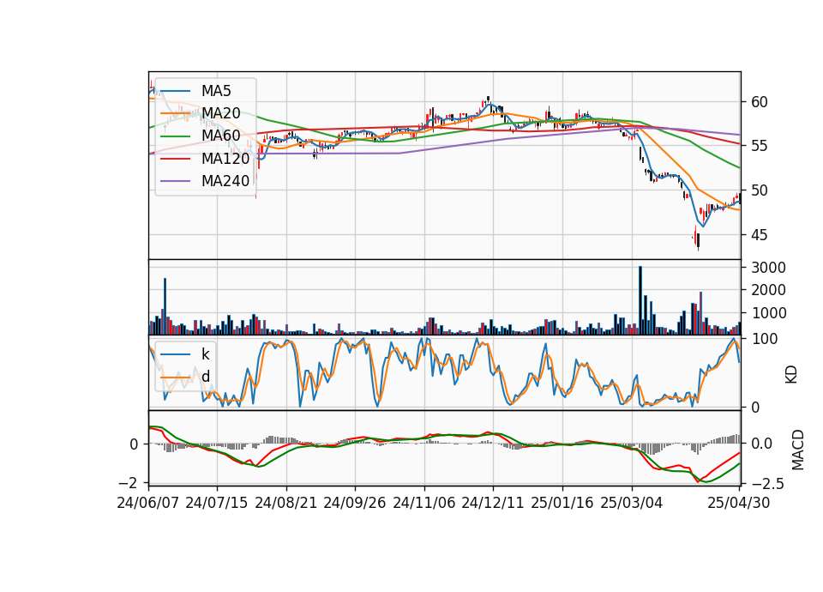Click the MACD left axis value -2
823x592 pixels.
click(x=129, y=482)
